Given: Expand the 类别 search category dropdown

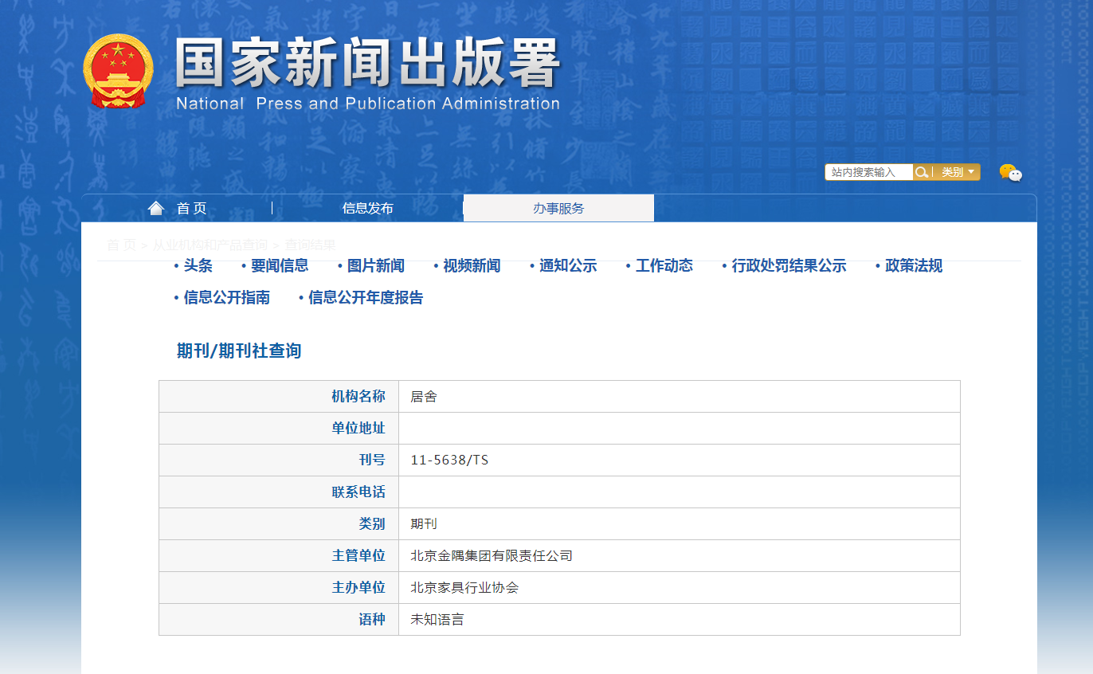Looking at the screenshot, I should point(957,172).
